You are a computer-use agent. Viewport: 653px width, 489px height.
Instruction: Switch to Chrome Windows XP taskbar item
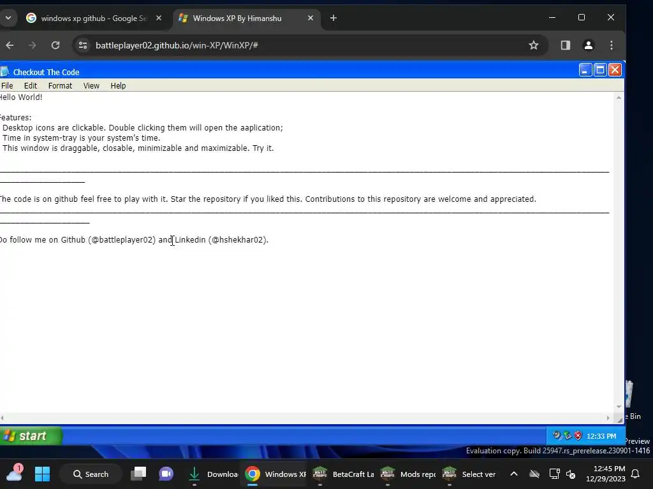(275, 474)
